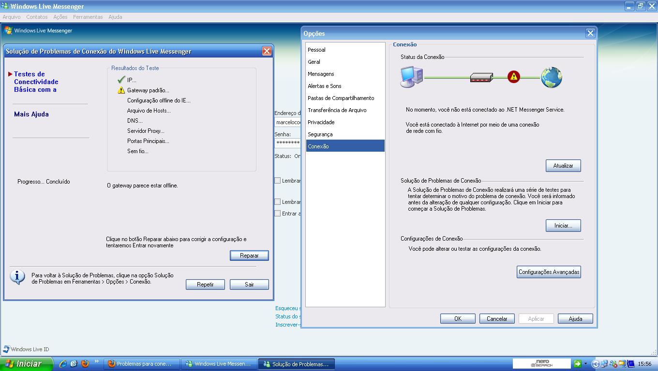Open the Ferramentas menu
The height and width of the screenshot is (371, 658).
88,17
